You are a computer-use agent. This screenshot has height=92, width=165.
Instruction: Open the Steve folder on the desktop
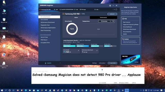[4, 3]
